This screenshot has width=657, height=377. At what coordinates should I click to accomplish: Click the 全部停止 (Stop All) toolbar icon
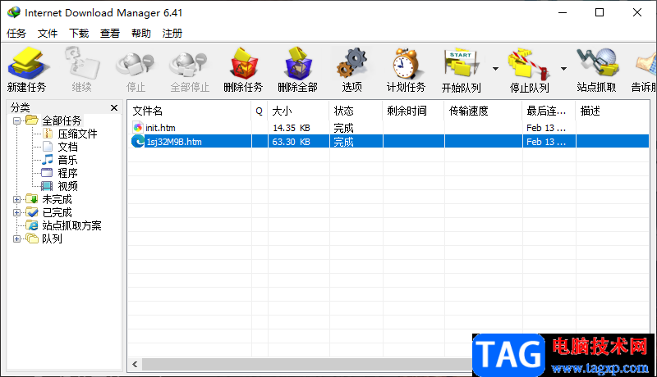190,65
